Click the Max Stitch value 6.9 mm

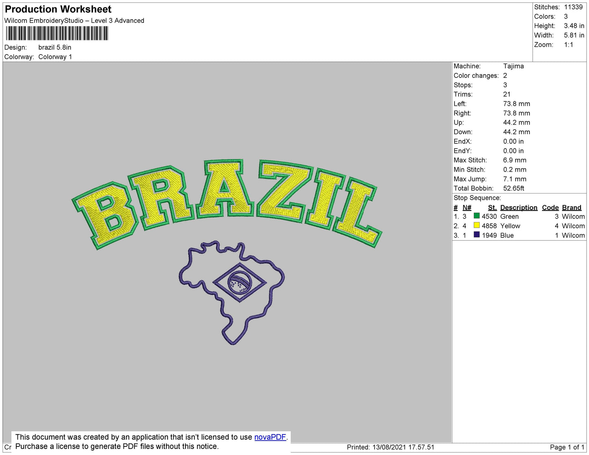coord(514,160)
